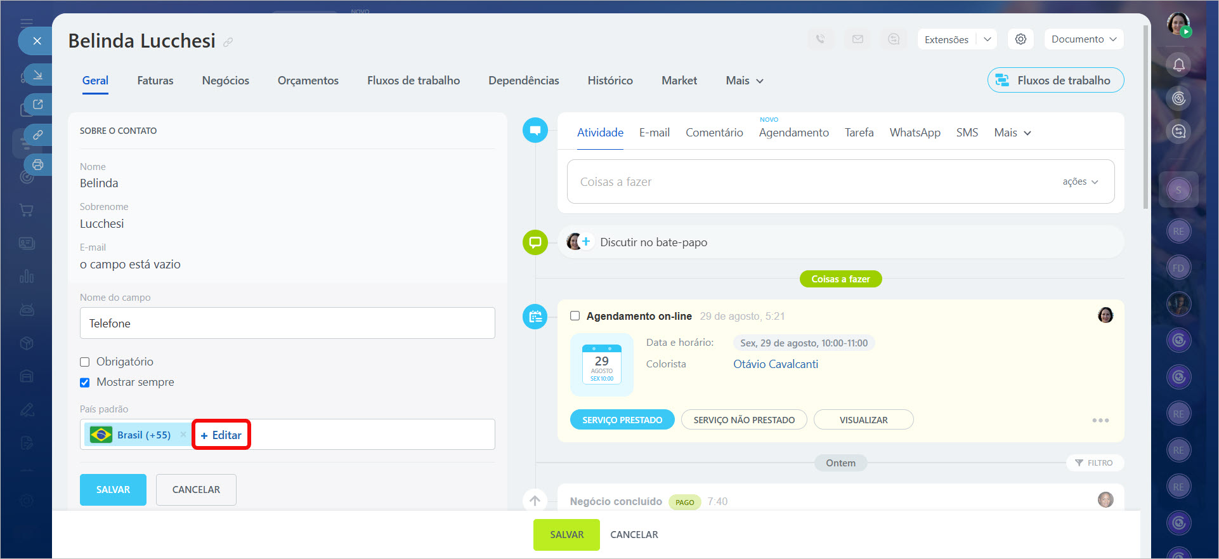
Task: Open the WhatsApp tab in timeline
Action: pyautogui.click(x=915, y=133)
